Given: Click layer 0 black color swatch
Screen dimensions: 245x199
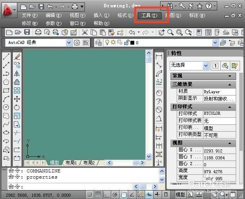Looking at the screenshot, I should click(x=132, y=43).
